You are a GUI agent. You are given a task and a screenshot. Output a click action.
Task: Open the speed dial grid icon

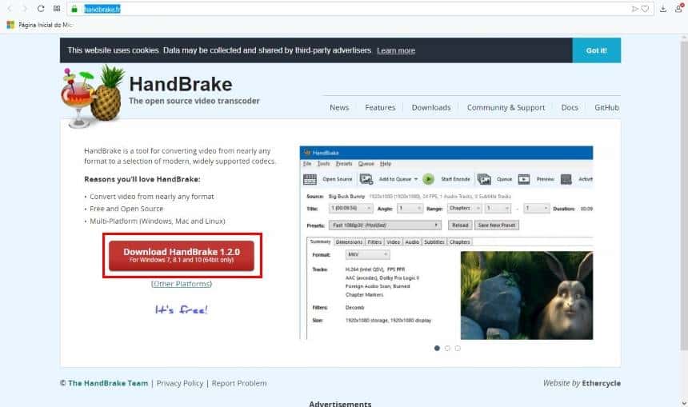(57, 9)
